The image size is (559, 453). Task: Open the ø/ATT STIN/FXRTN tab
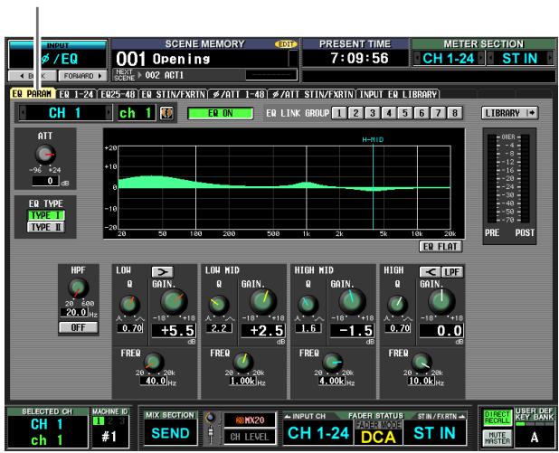pyautogui.click(x=311, y=94)
